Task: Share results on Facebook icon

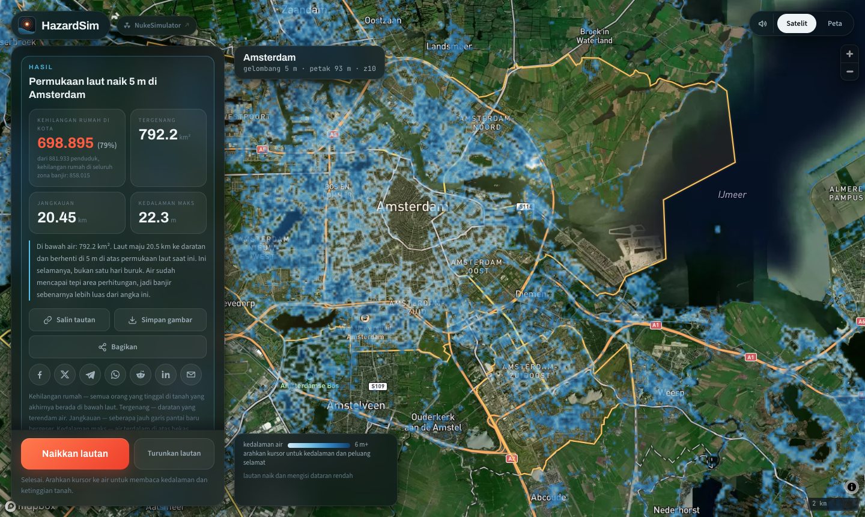Action: 40,375
